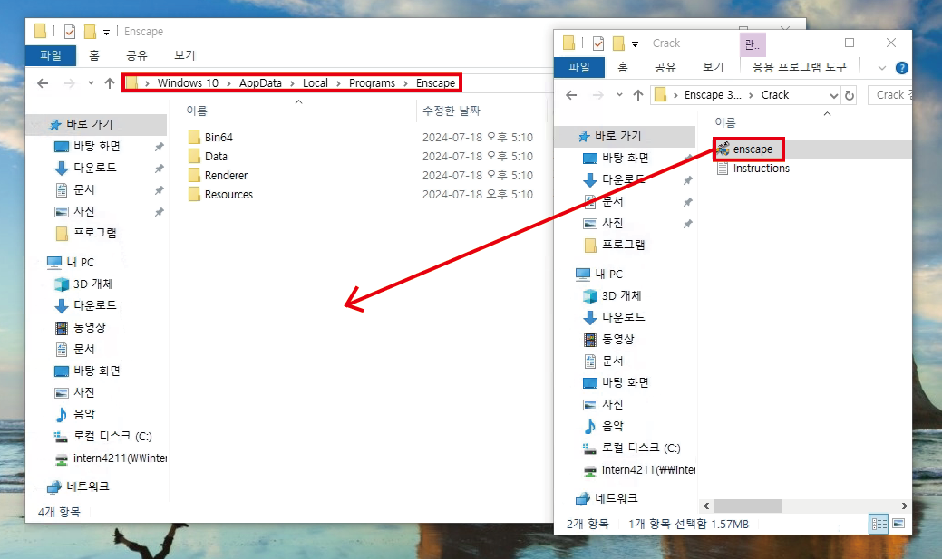Expand the ribbon in the Crack window
Screen dimensions: 942x559
click(882, 68)
